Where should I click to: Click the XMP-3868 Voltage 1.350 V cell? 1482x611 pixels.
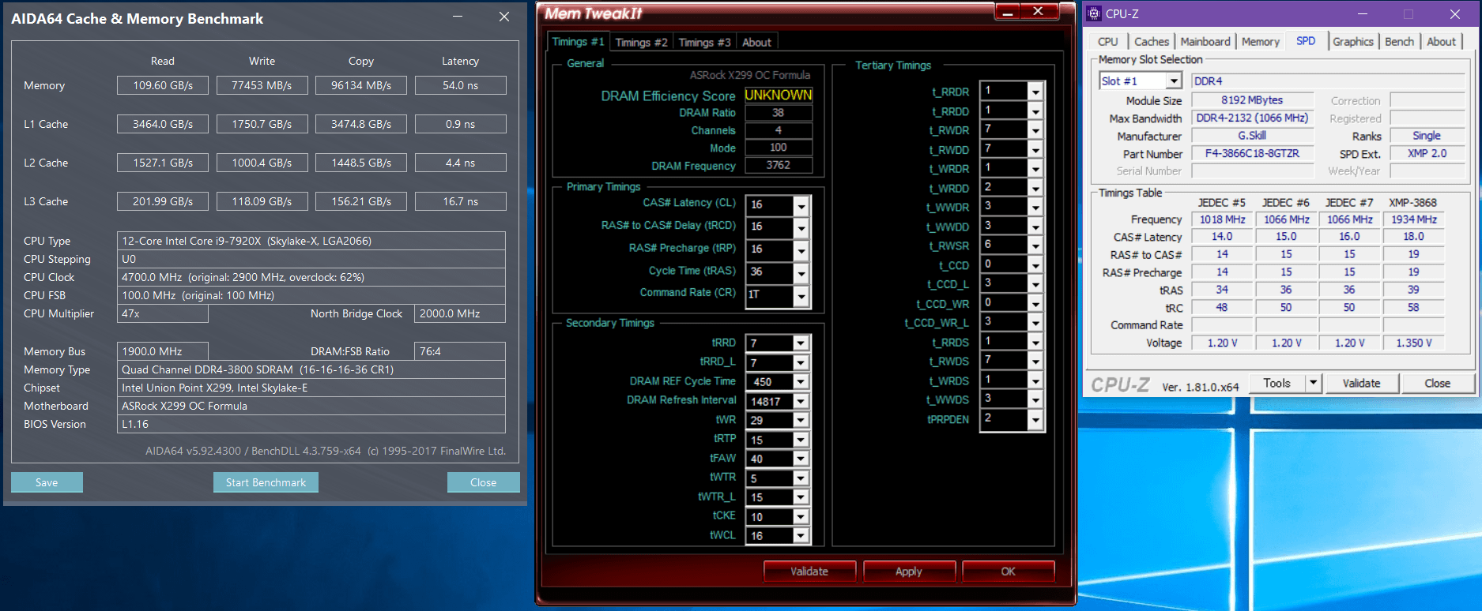[1414, 343]
